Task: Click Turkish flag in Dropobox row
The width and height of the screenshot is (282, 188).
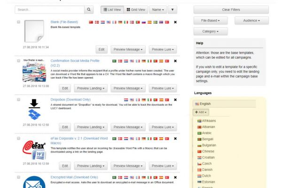Action: coord(167,100)
